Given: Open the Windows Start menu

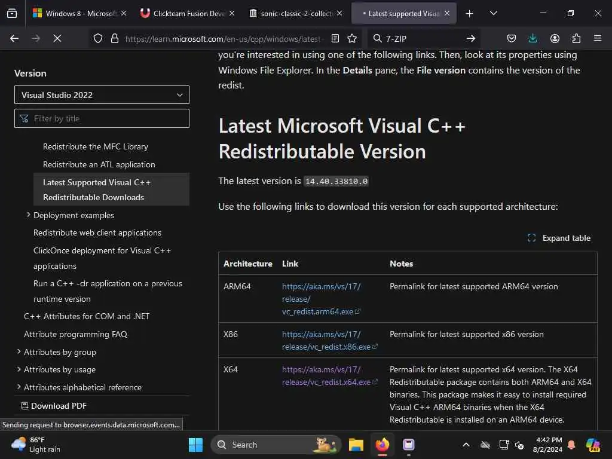Looking at the screenshot, I should coord(195,445).
